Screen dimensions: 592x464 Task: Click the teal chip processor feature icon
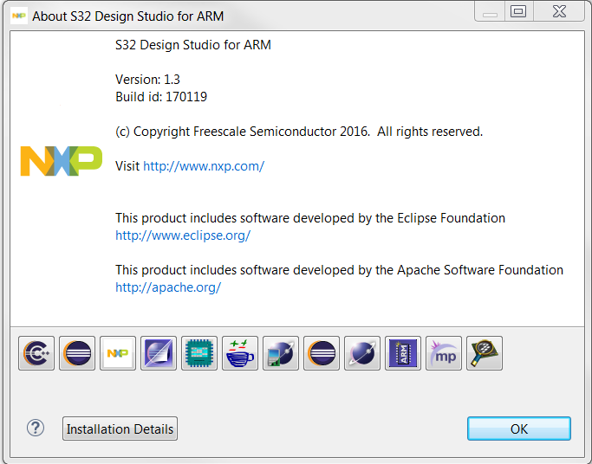(x=199, y=353)
